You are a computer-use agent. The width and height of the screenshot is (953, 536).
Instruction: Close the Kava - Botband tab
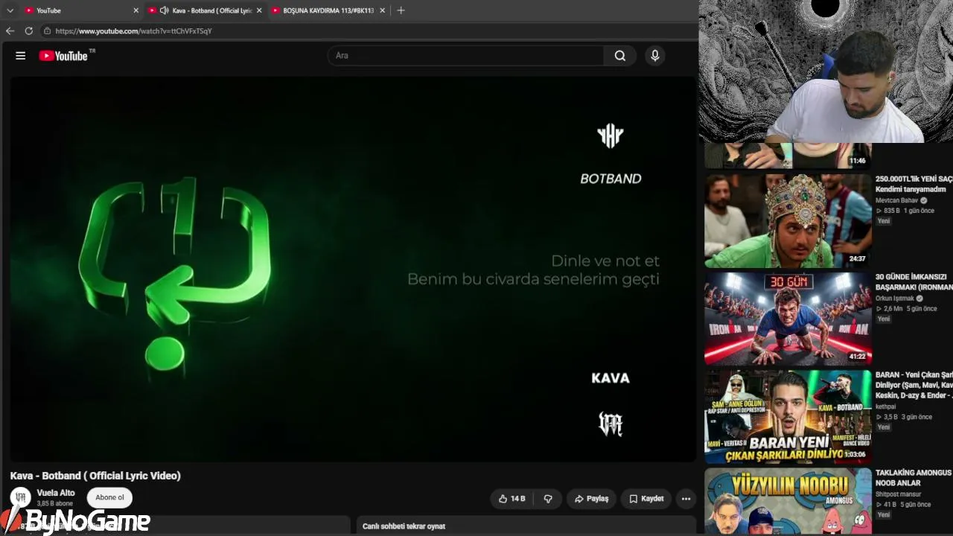click(259, 10)
